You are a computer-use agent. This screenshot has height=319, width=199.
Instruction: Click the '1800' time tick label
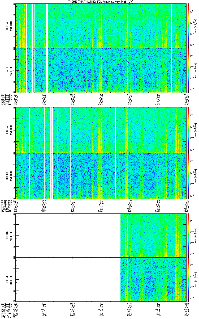click(x=186, y=315)
